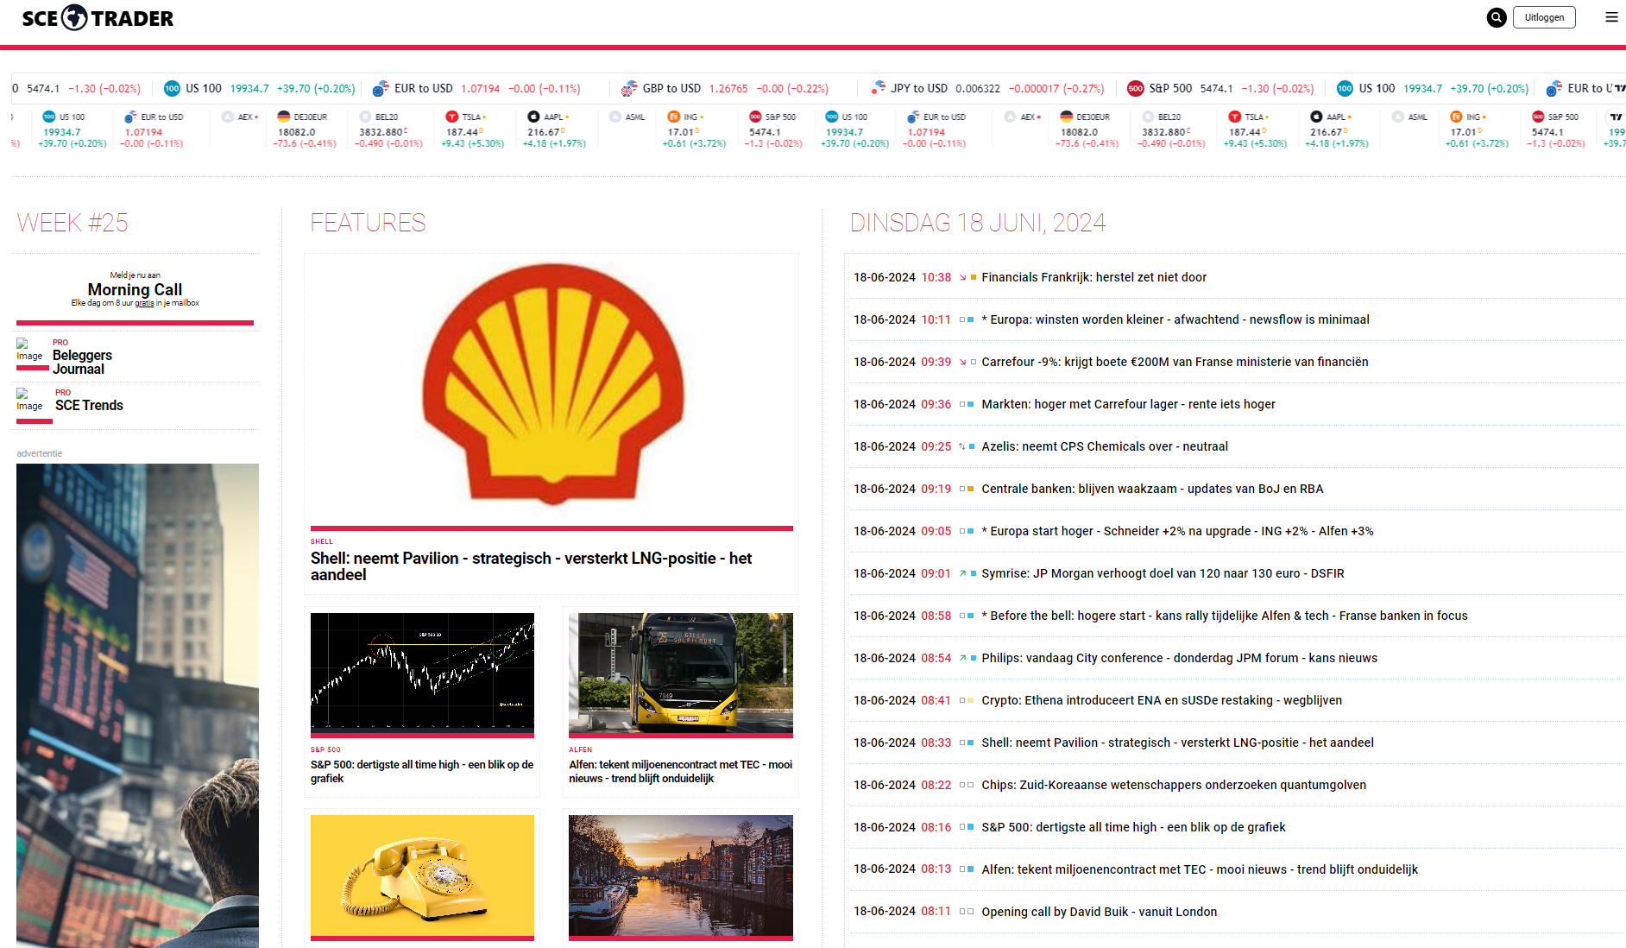1626x948 pixels.
Task: Click the square markers beside Crypto: Ethena headline
Action: pyautogui.click(x=967, y=700)
